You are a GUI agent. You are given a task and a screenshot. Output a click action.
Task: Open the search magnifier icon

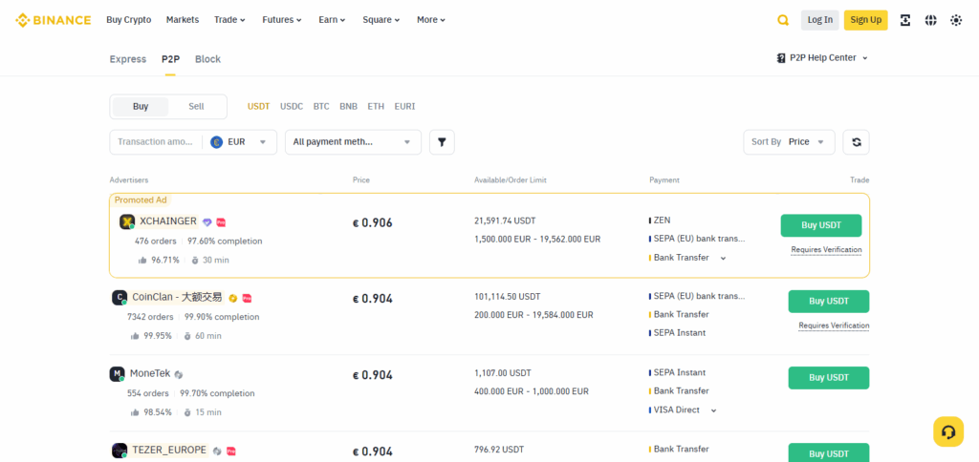783,20
